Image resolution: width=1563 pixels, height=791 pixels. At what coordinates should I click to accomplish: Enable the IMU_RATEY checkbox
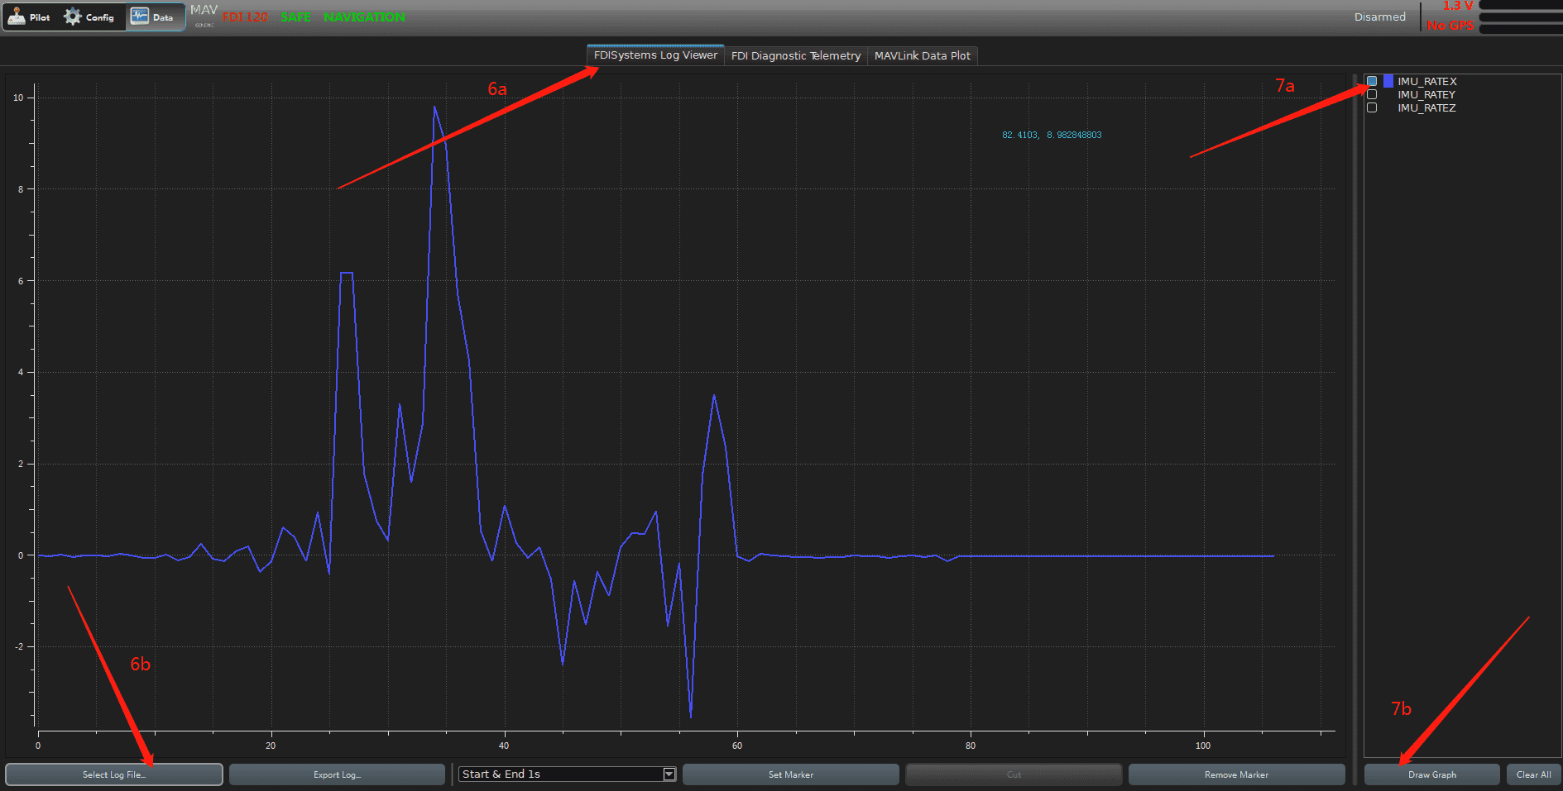[1372, 94]
